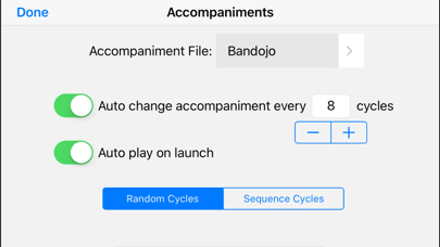Click the plus icon to increase cycles
Viewport: 440px width, 247px height.
point(349,133)
